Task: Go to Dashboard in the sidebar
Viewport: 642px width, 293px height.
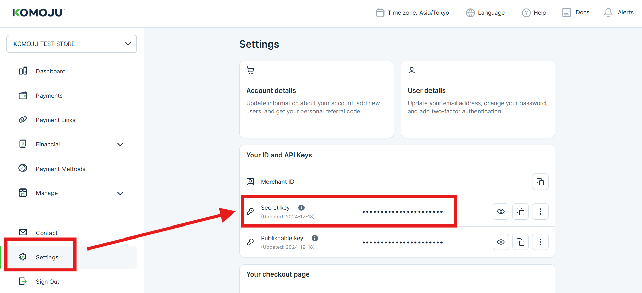Action: (50, 71)
